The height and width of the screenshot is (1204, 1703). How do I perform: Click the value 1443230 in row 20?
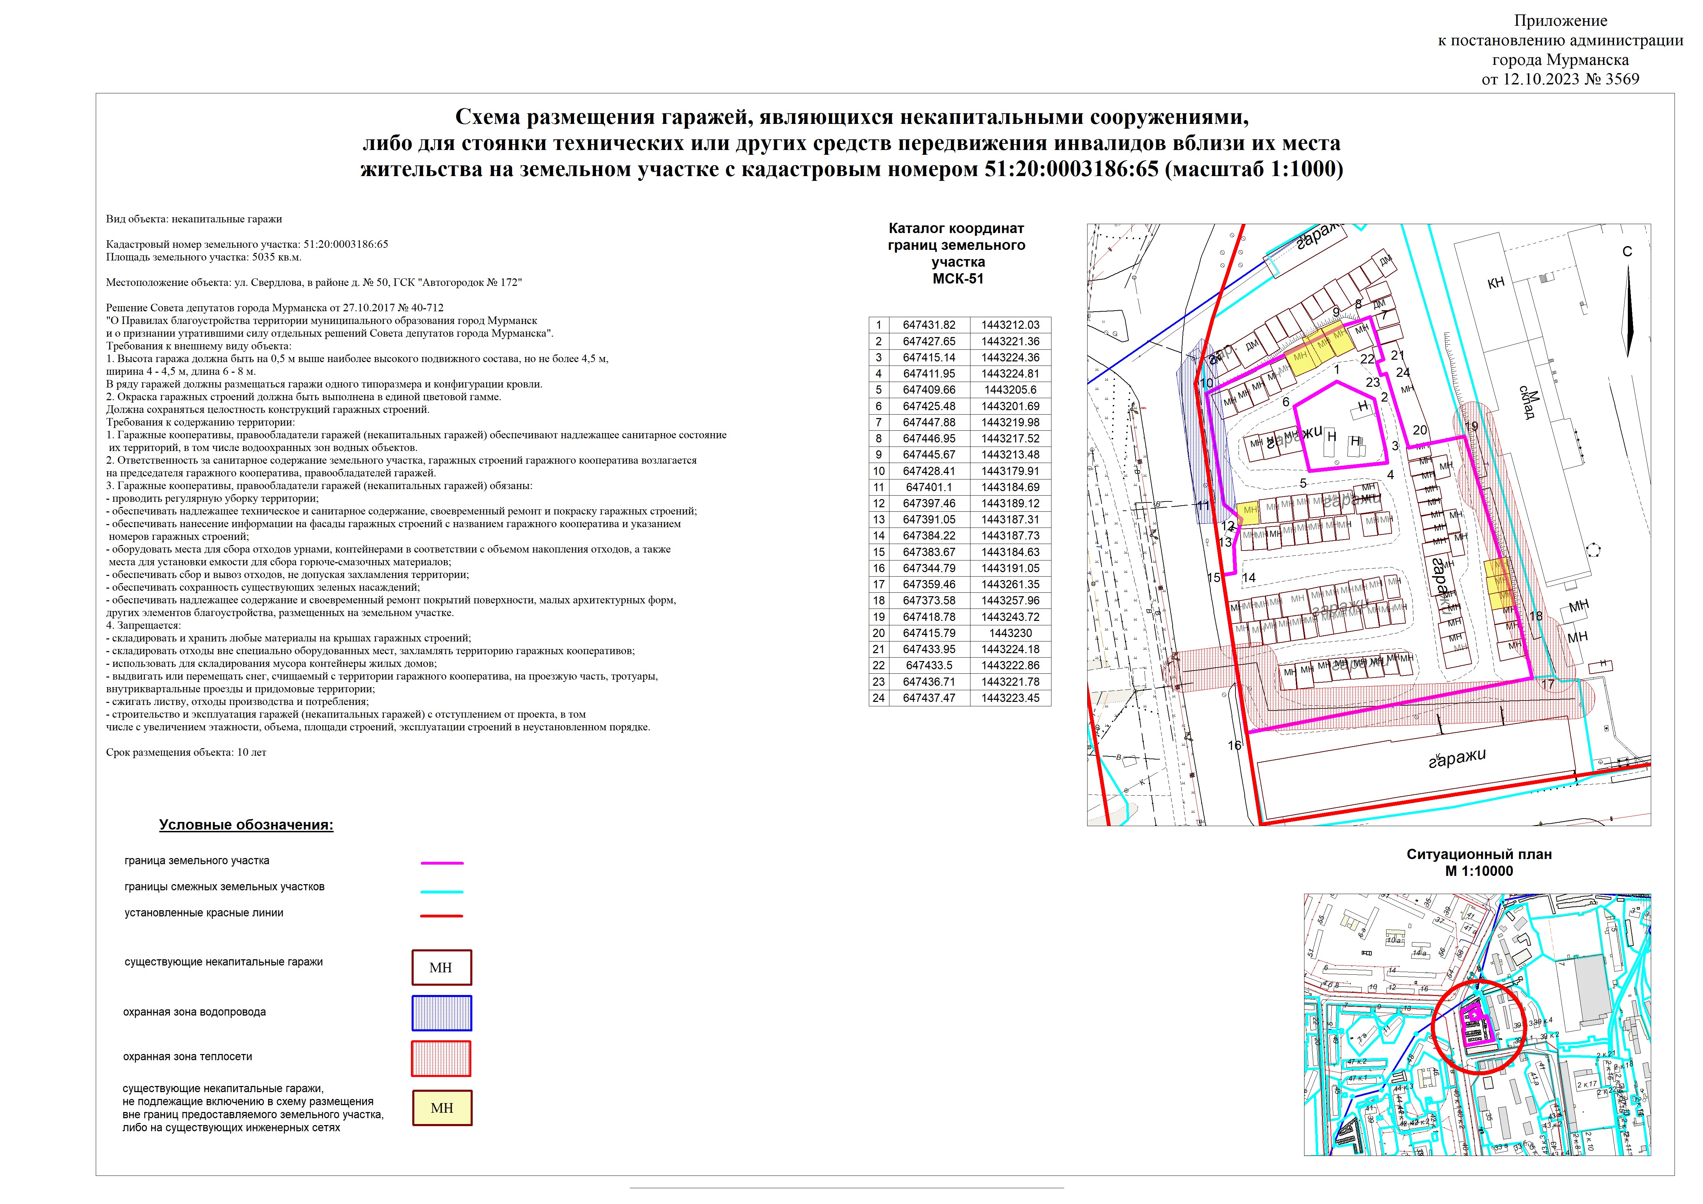1010,633
